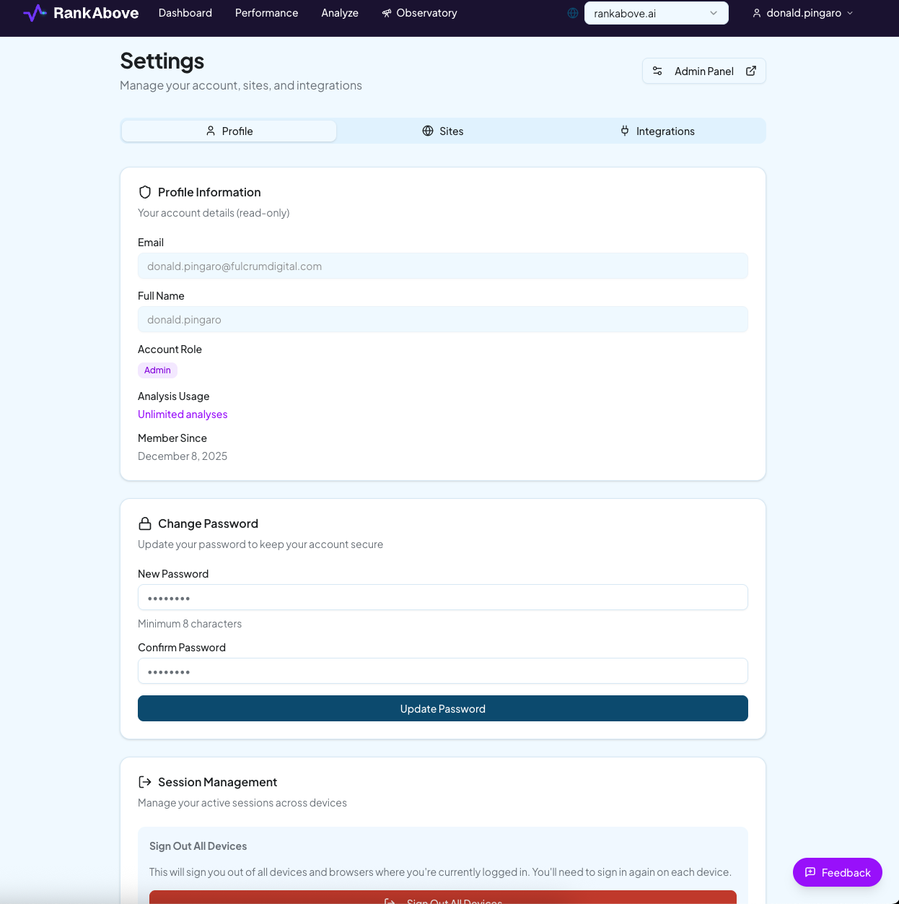Click the RankAbove brand name
The width and height of the screenshot is (899, 904).
pos(96,13)
